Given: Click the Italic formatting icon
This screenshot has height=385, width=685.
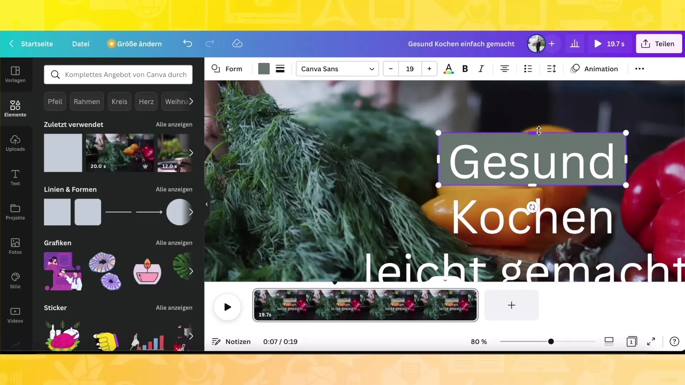Looking at the screenshot, I should [481, 69].
